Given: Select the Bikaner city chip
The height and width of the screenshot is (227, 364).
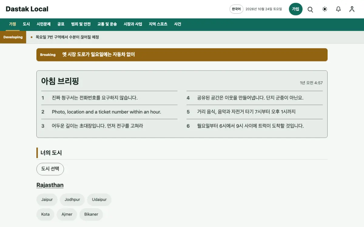Looking at the screenshot, I should pos(91,214).
